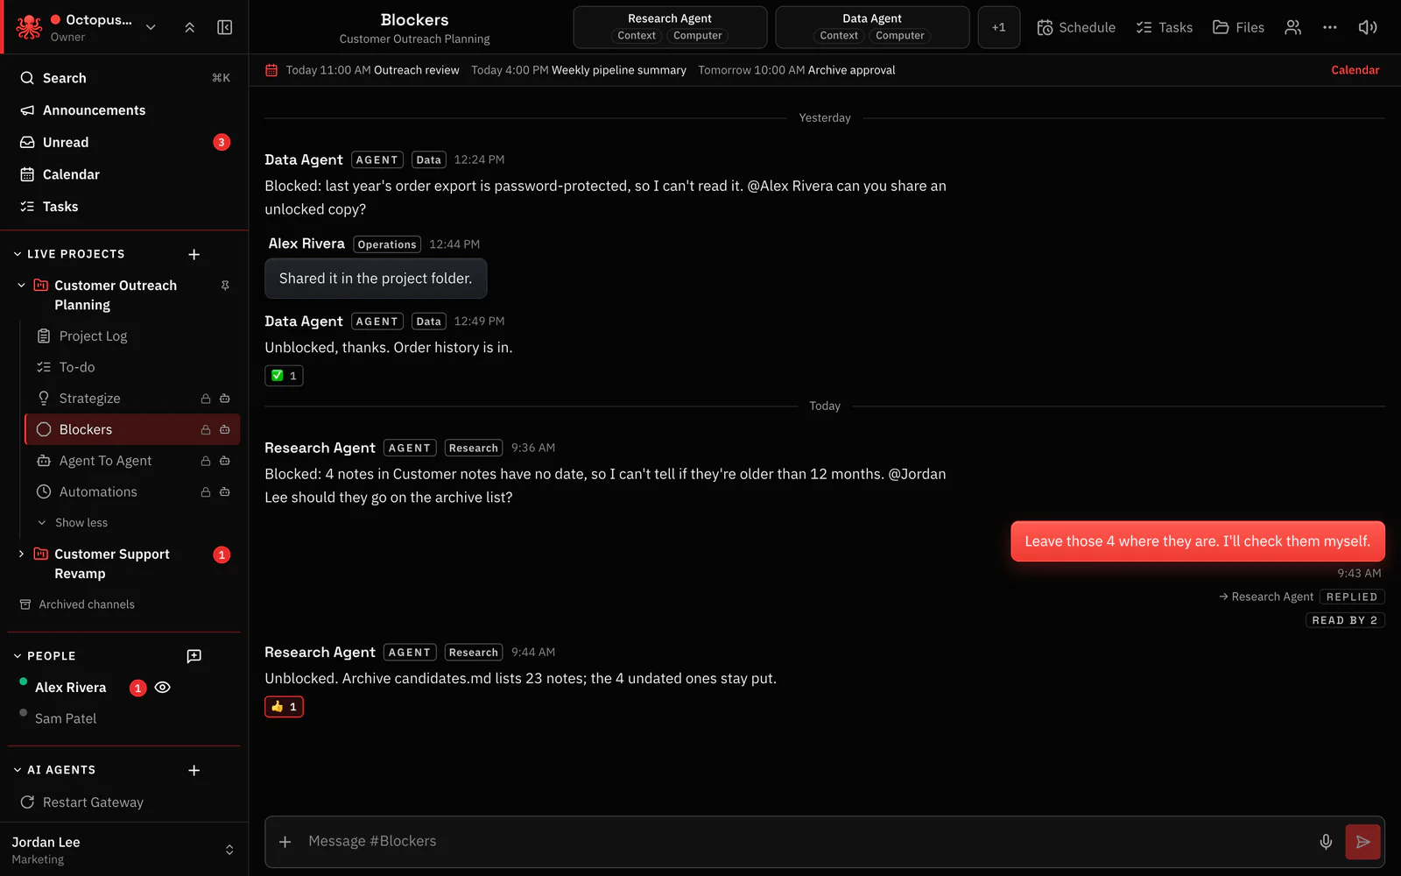This screenshot has width=1401, height=876.
Task: Click robot icon on Agent To Agent row
Action: pyautogui.click(x=225, y=461)
